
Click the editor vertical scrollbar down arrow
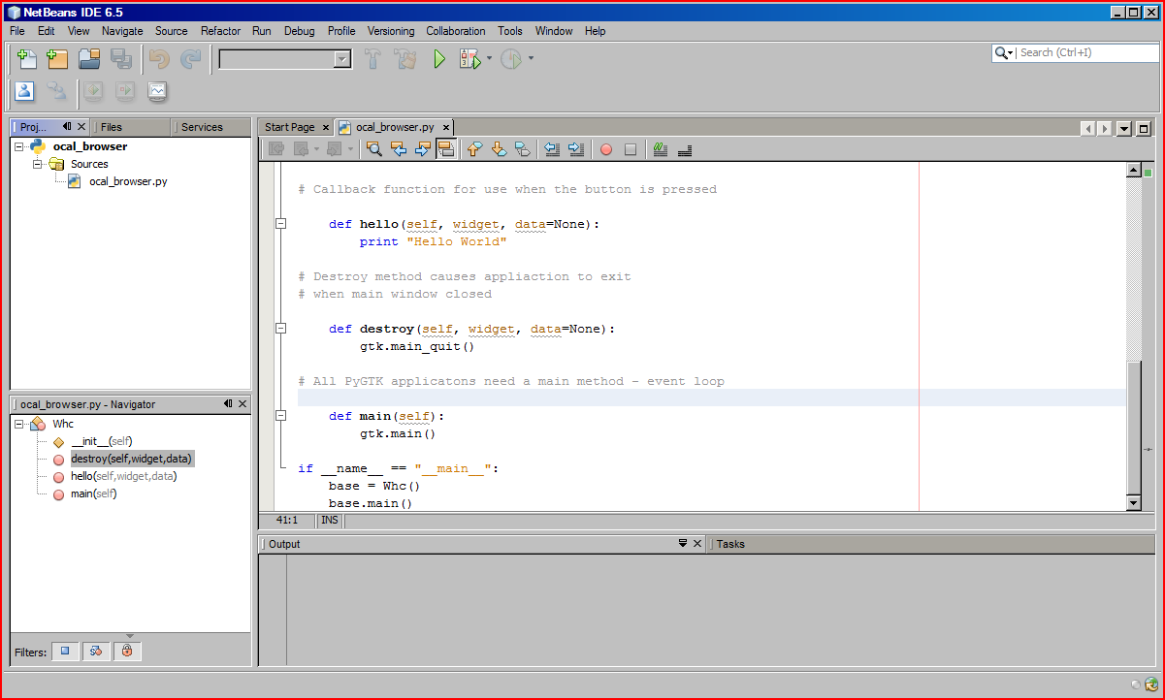click(x=1133, y=503)
